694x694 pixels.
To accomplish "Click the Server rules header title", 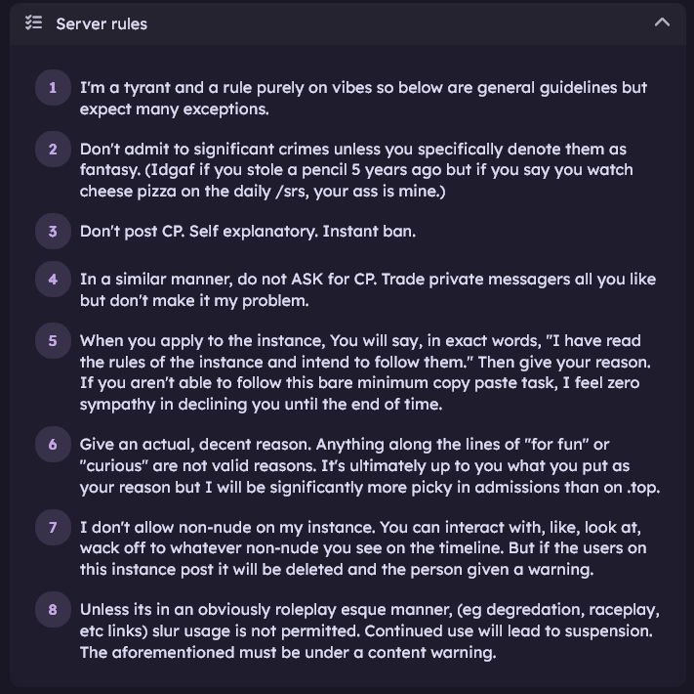I will pos(102,23).
